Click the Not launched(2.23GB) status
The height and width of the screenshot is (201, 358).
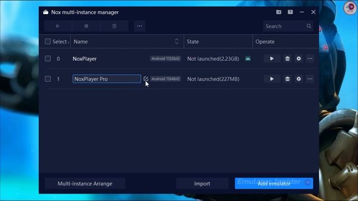(x=213, y=59)
